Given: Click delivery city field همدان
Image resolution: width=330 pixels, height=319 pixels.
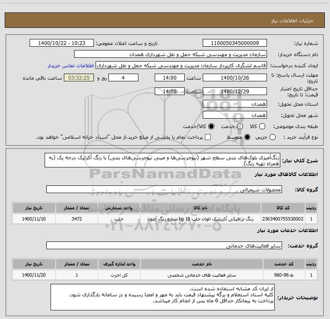Looking at the screenshot, I should (x=235, y=115).
